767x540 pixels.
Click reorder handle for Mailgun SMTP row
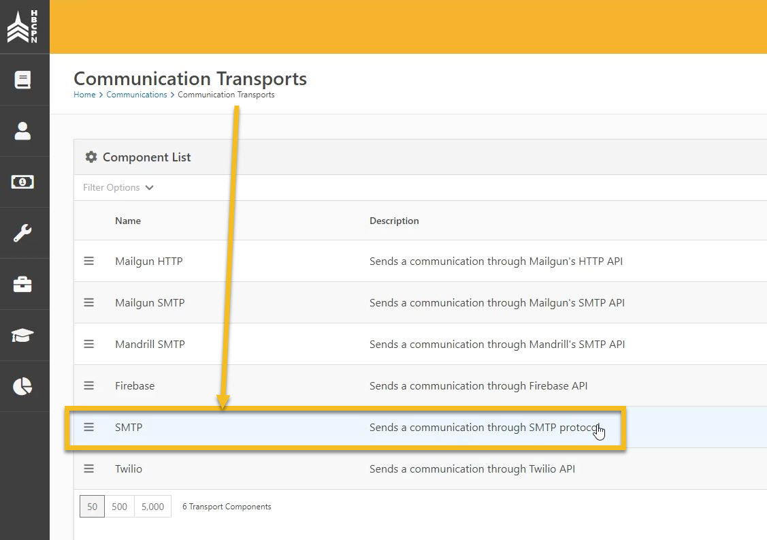(88, 302)
